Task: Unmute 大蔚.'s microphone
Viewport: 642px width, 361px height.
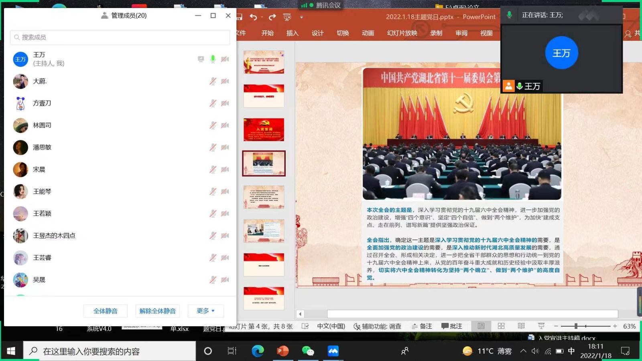Action: 213,81
